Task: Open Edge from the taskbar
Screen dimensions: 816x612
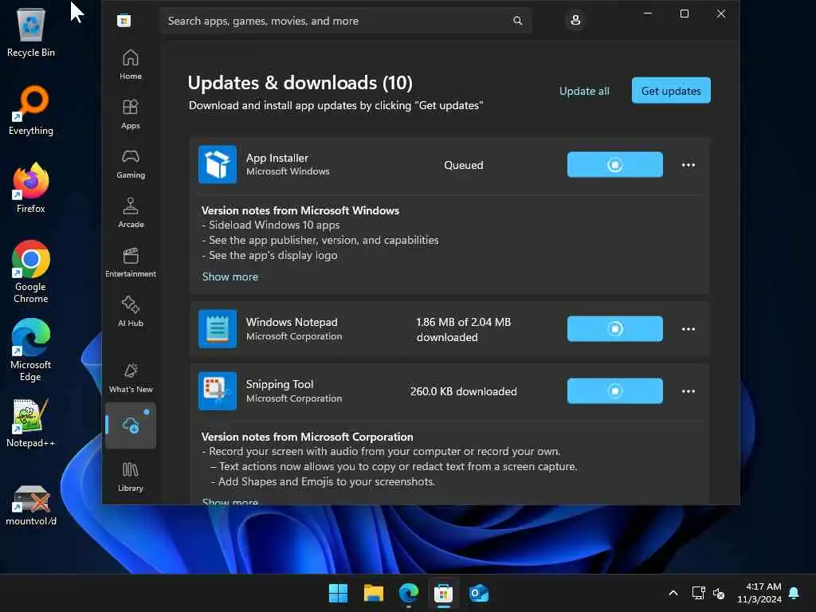Action: (409, 593)
